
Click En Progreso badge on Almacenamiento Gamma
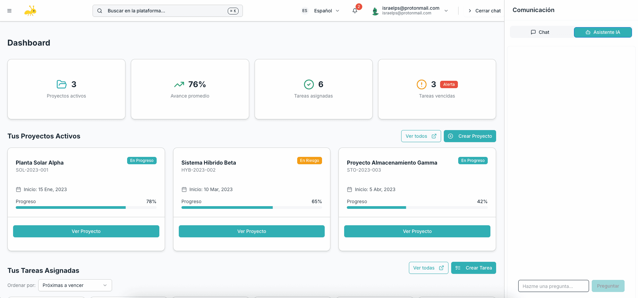pyautogui.click(x=473, y=161)
